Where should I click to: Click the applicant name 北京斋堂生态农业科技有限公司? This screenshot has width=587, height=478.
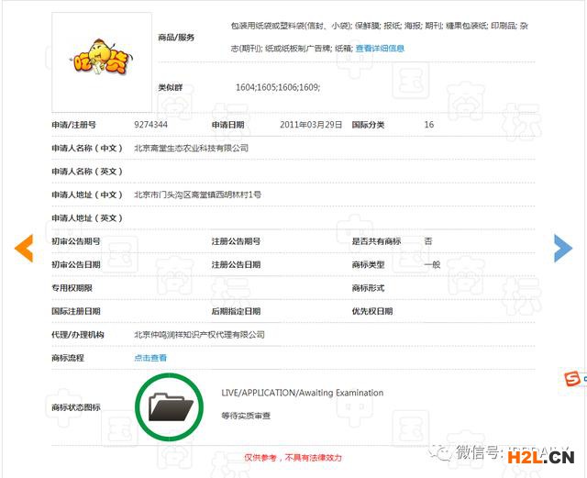point(191,148)
